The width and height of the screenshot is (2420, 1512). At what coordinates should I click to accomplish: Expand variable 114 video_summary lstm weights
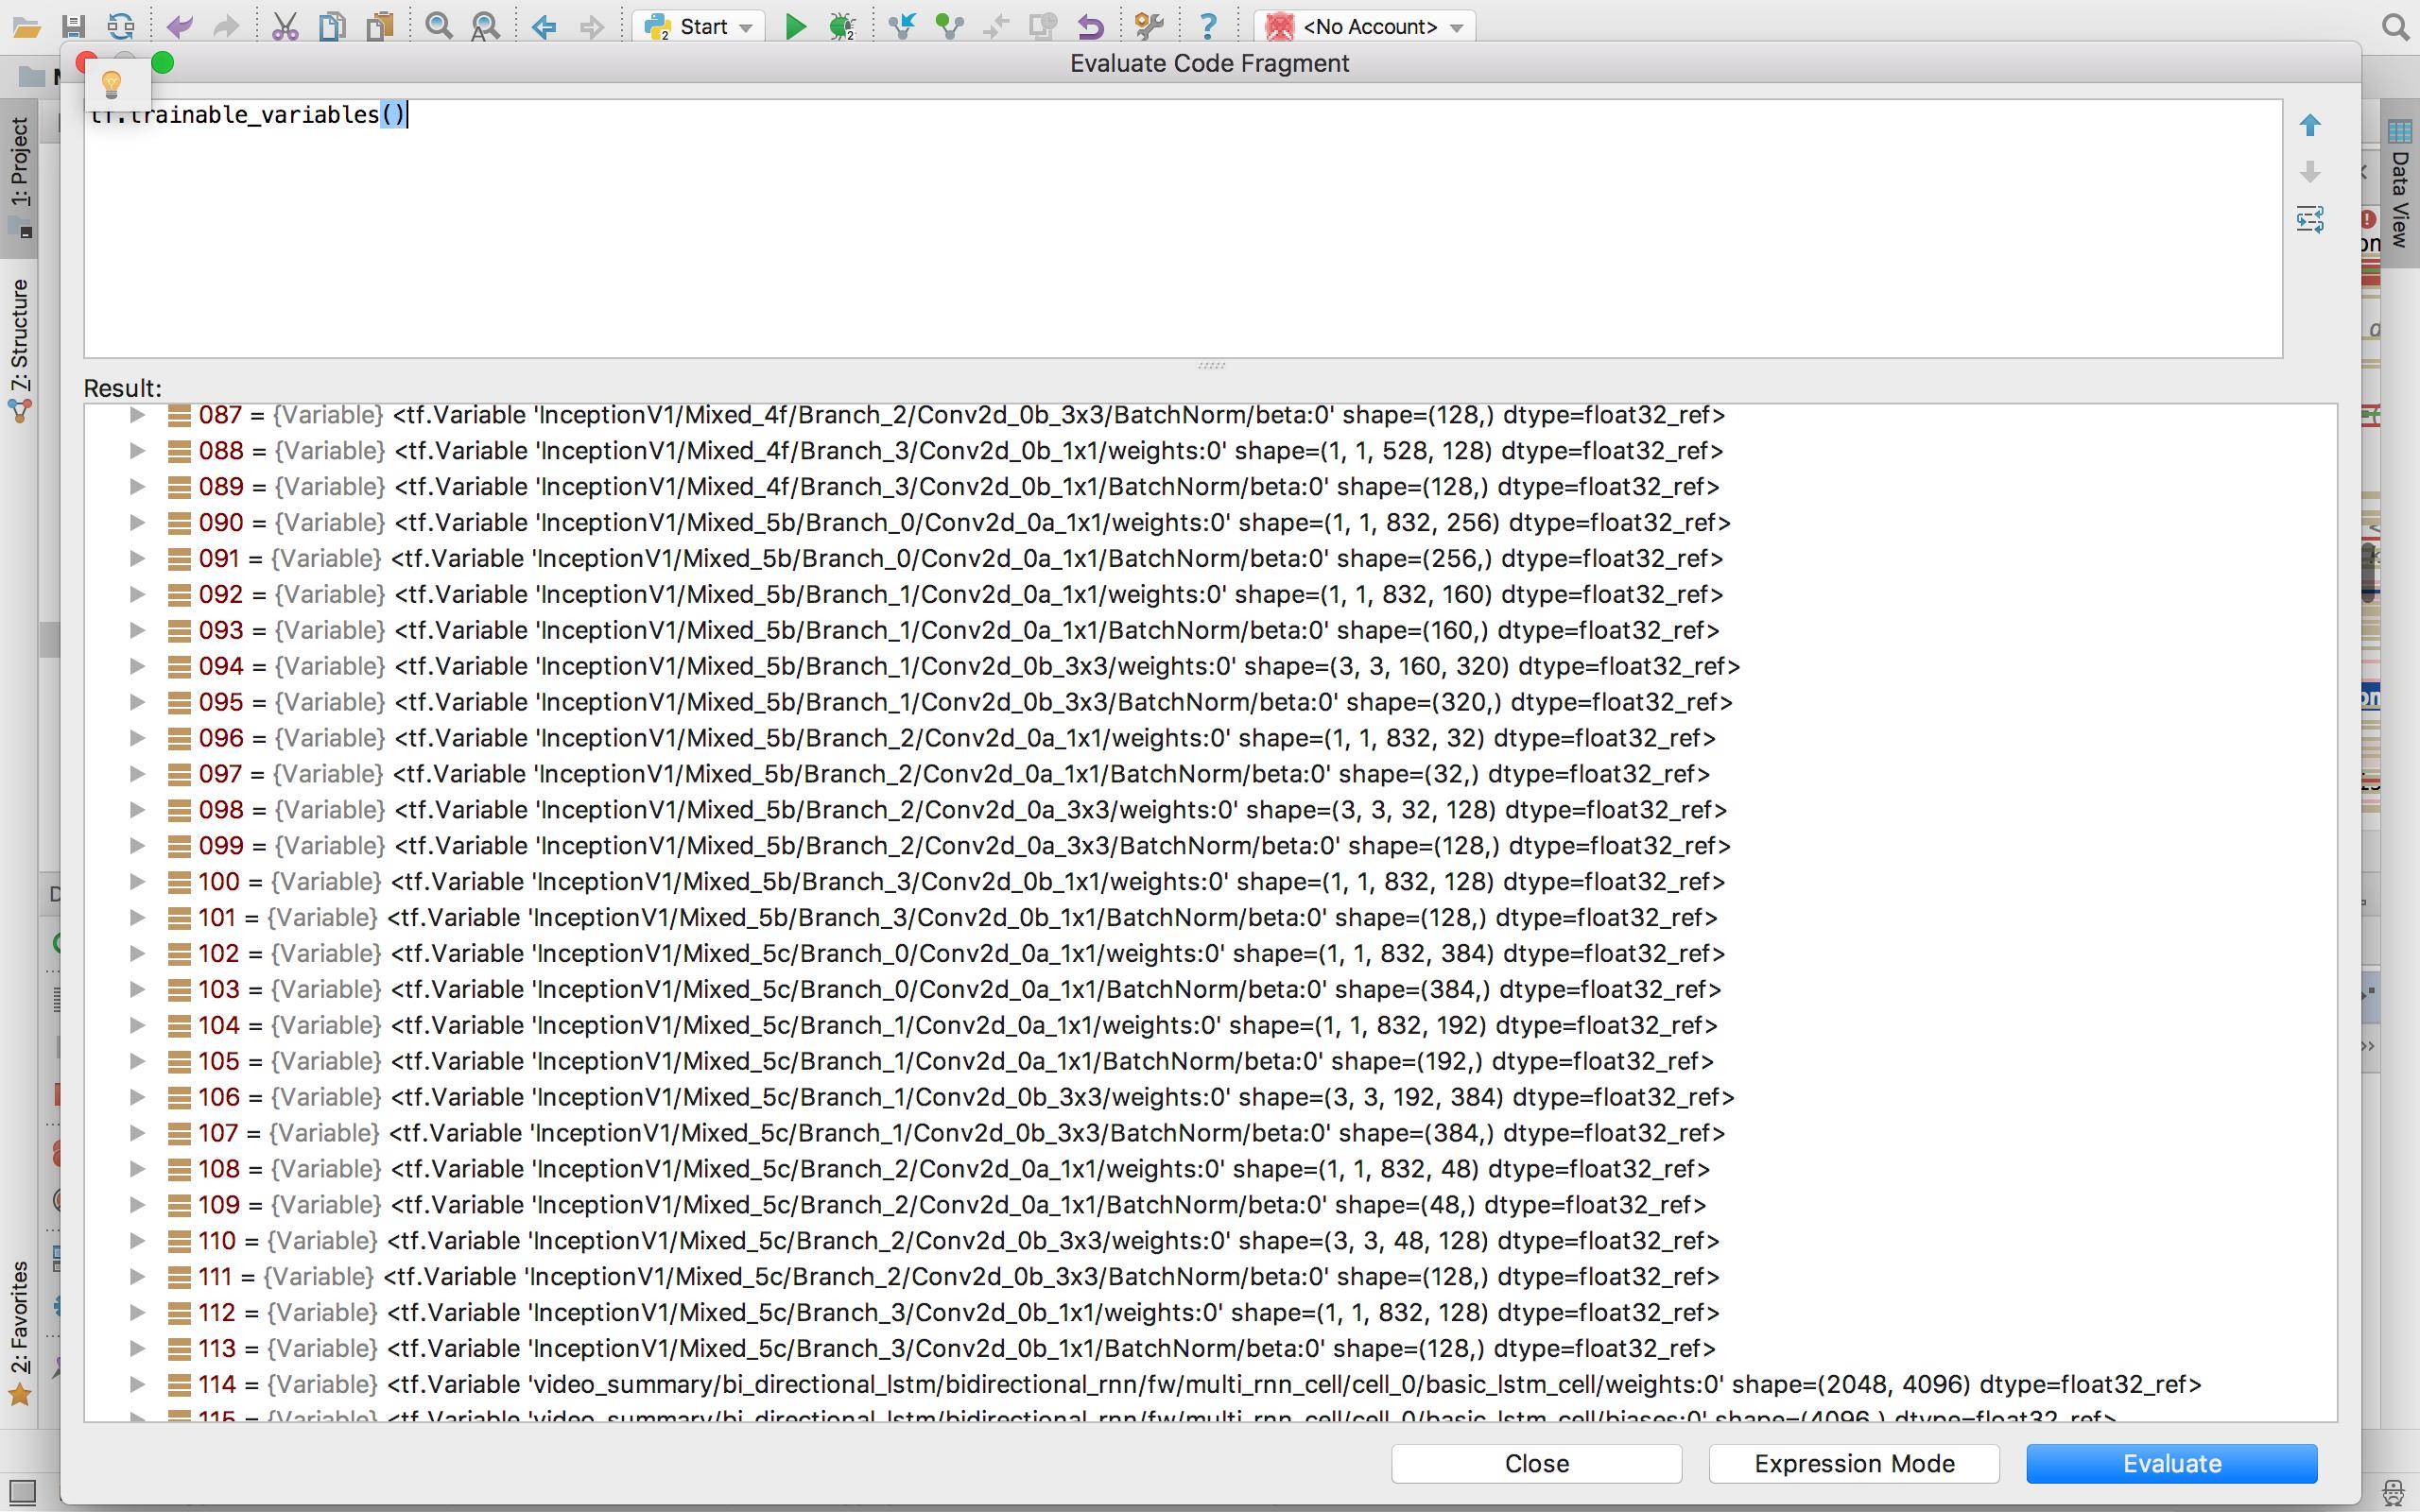coord(138,1384)
